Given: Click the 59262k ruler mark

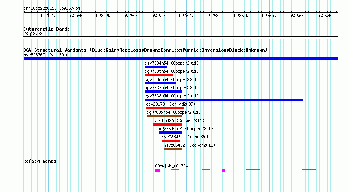Looking at the screenshot, I should pos(186,16).
